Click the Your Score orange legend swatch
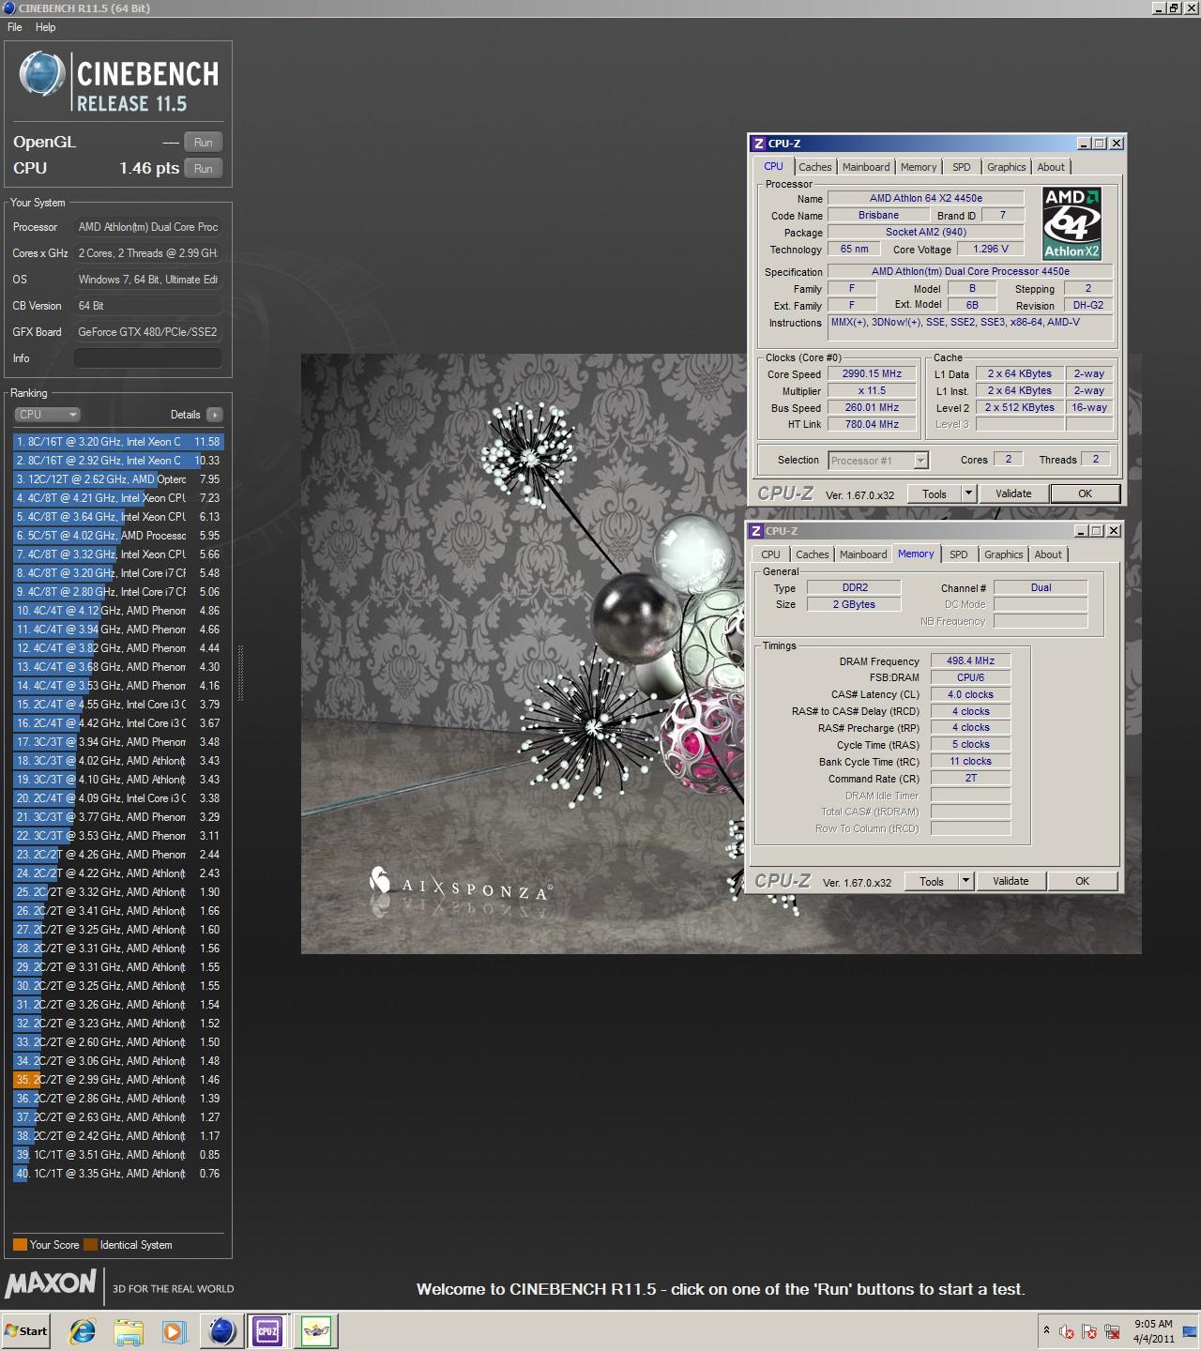Image resolution: width=1201 pixels, height=1351 pixels. point(20,1245)
